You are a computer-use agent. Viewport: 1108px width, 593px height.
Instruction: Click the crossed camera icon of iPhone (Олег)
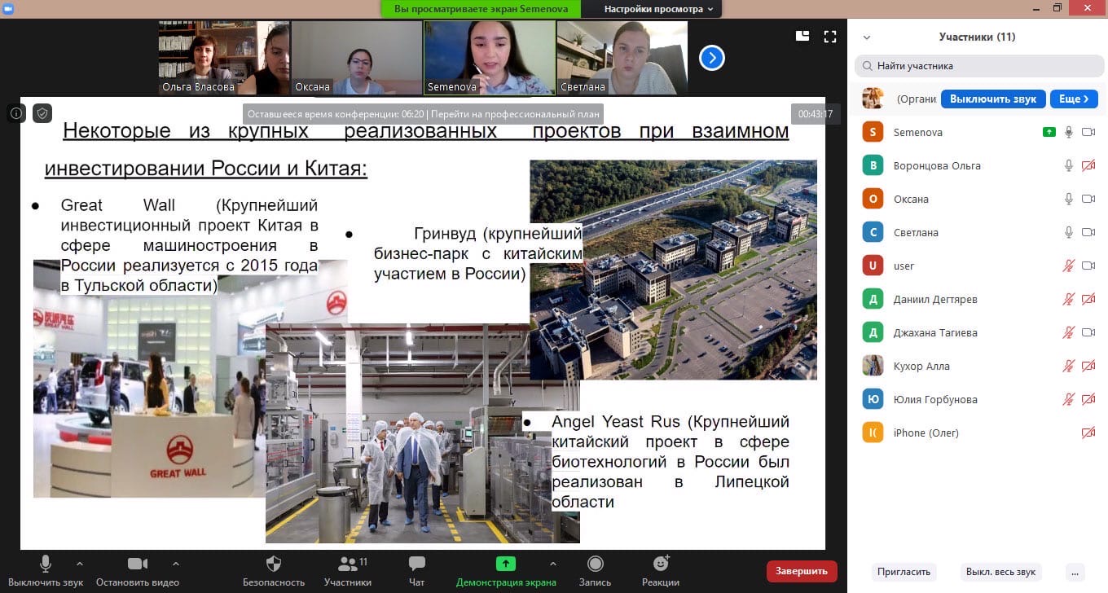1088,433
